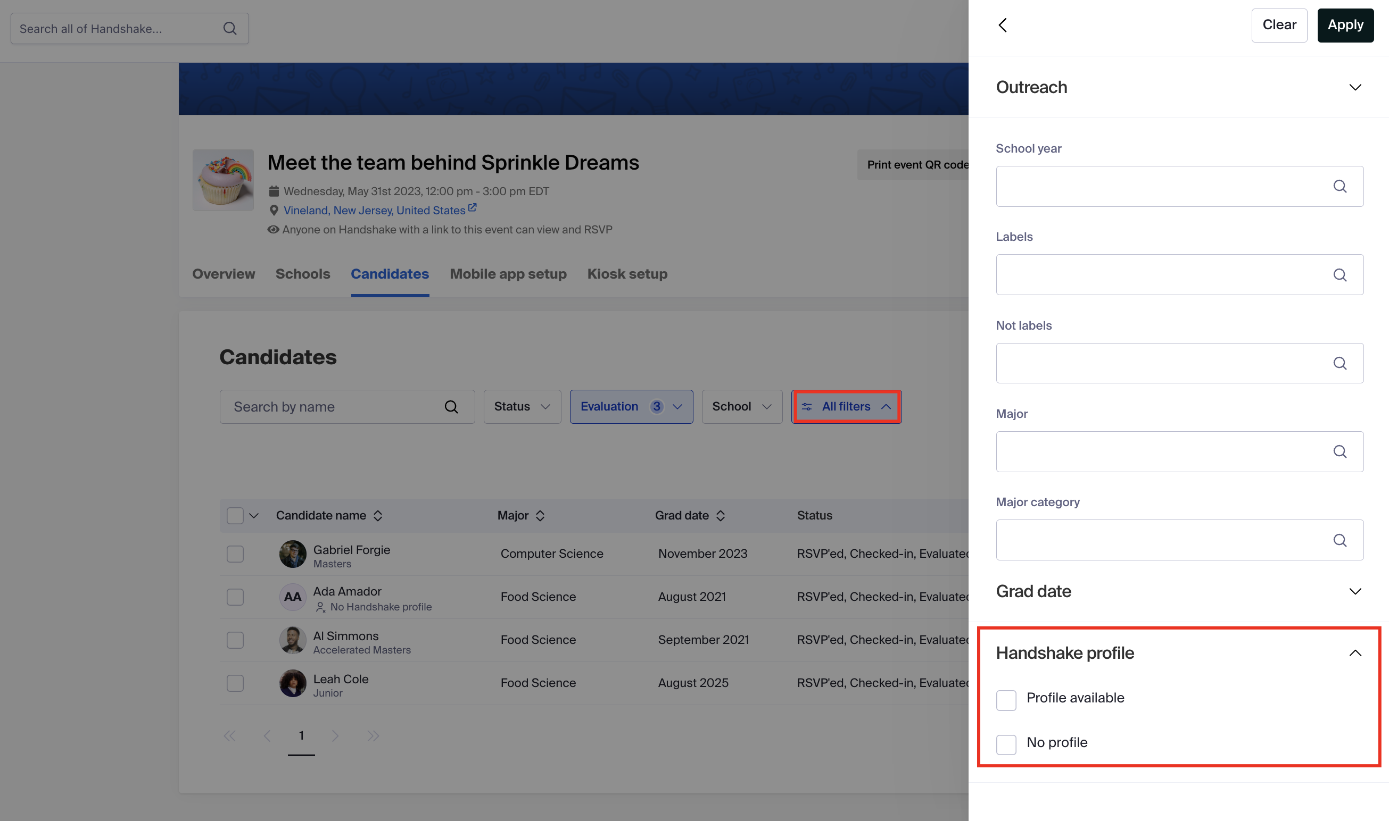Sort by Major column arrows

click(540, 516)
